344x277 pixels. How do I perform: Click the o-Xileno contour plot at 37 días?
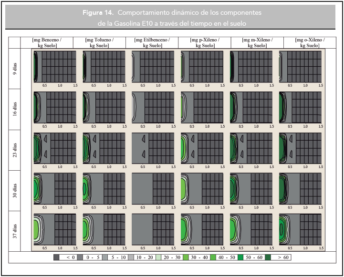tap(301, 229)
